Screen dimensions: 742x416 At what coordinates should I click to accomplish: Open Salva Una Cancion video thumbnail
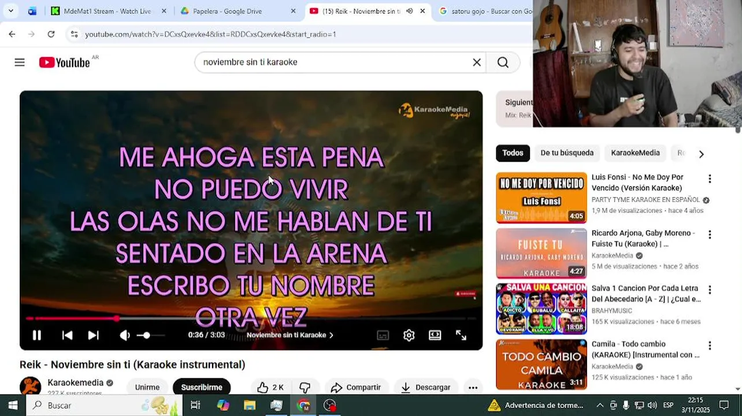(x=541, y=309)
